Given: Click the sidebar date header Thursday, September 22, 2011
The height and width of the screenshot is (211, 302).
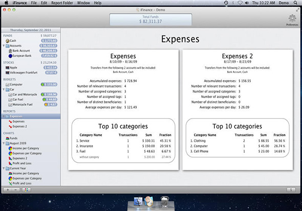Looking at the screenshot, I should 31,30.
